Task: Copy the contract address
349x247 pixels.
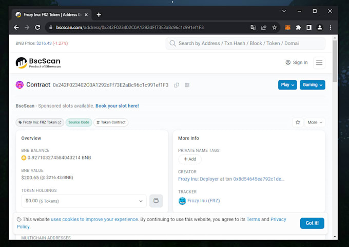Action: pyautogui.click(x=177, y=85)
